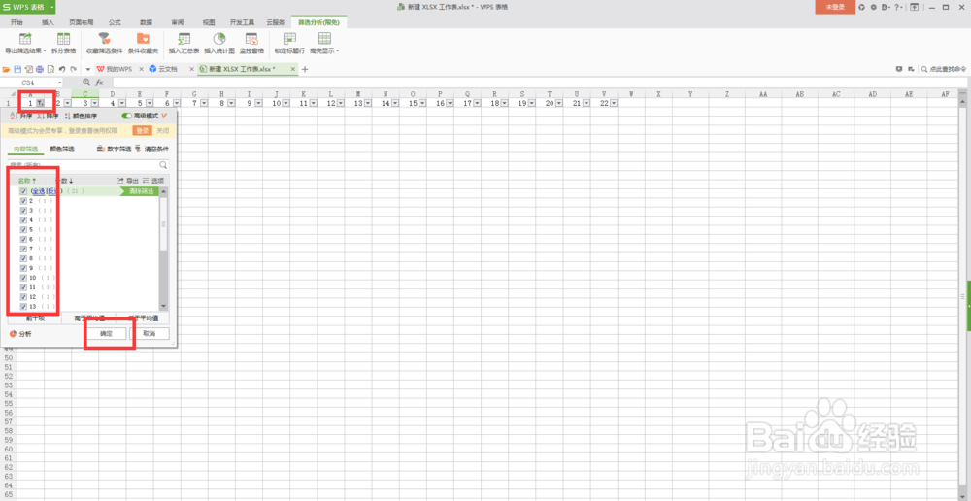Viewport: 971px width, 501px height.
Task: Open the WPS 表格 application menu arrow
Action: pyautogui.click(x=52, y=7)
